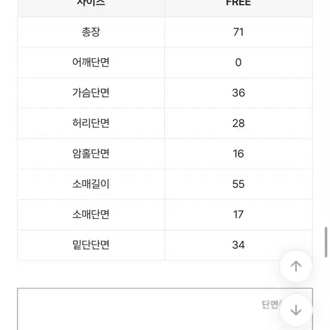Click the 허리단면 value 28
The height and width of the screenshot is (330, 330).
click(238, 123)
